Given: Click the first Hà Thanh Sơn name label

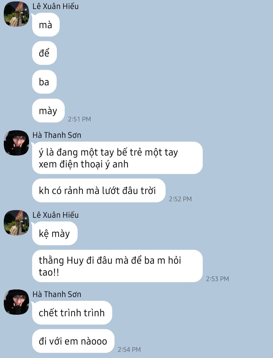Looking at the screenshot, I should tap(57, 135).
